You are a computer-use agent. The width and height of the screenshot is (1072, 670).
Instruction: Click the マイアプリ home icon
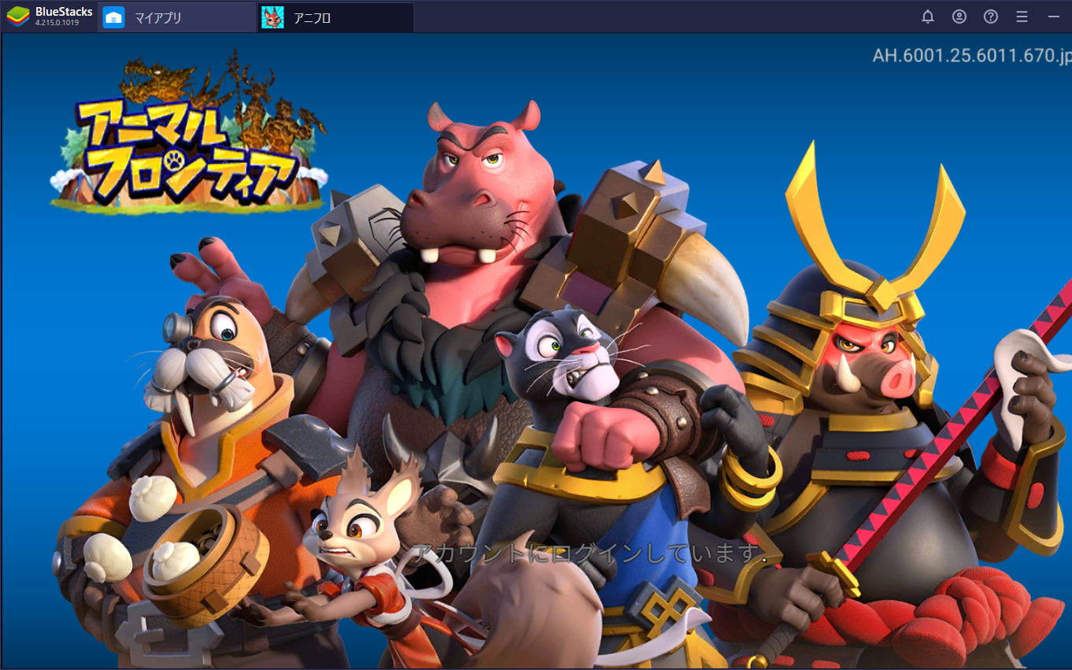pos(114,17)
